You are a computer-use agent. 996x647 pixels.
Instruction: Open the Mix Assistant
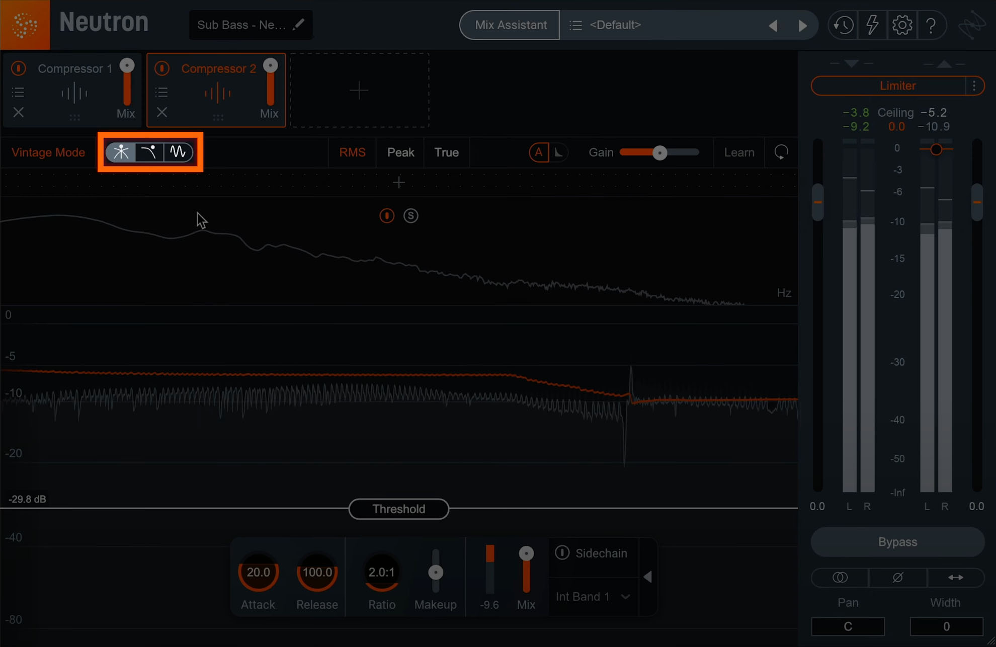pyautogui.click(x=511, y=25)
